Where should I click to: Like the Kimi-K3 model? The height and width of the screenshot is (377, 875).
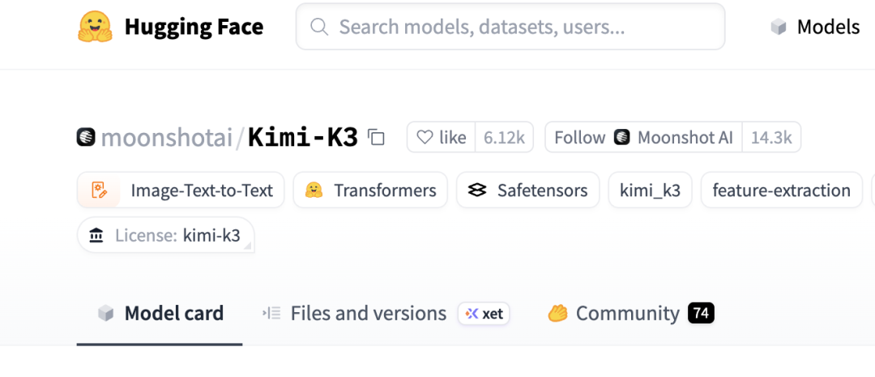pyautogui.click(x=442, y=137)
